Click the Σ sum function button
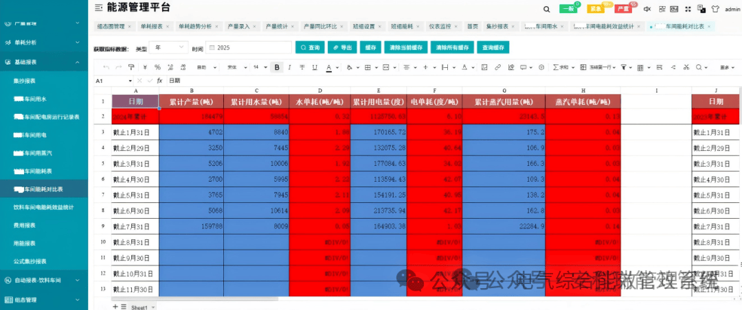This screenshot has height=310, width=742. pos(561,68)
